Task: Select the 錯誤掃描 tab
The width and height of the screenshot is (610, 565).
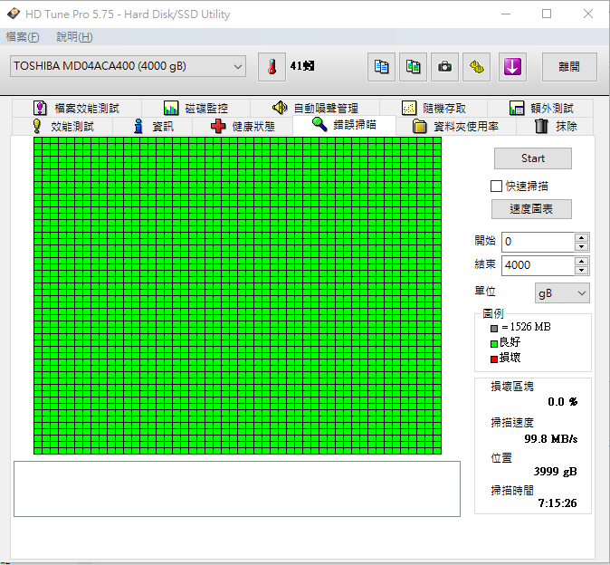Action: pyautogui.click(x=344, y=125)
